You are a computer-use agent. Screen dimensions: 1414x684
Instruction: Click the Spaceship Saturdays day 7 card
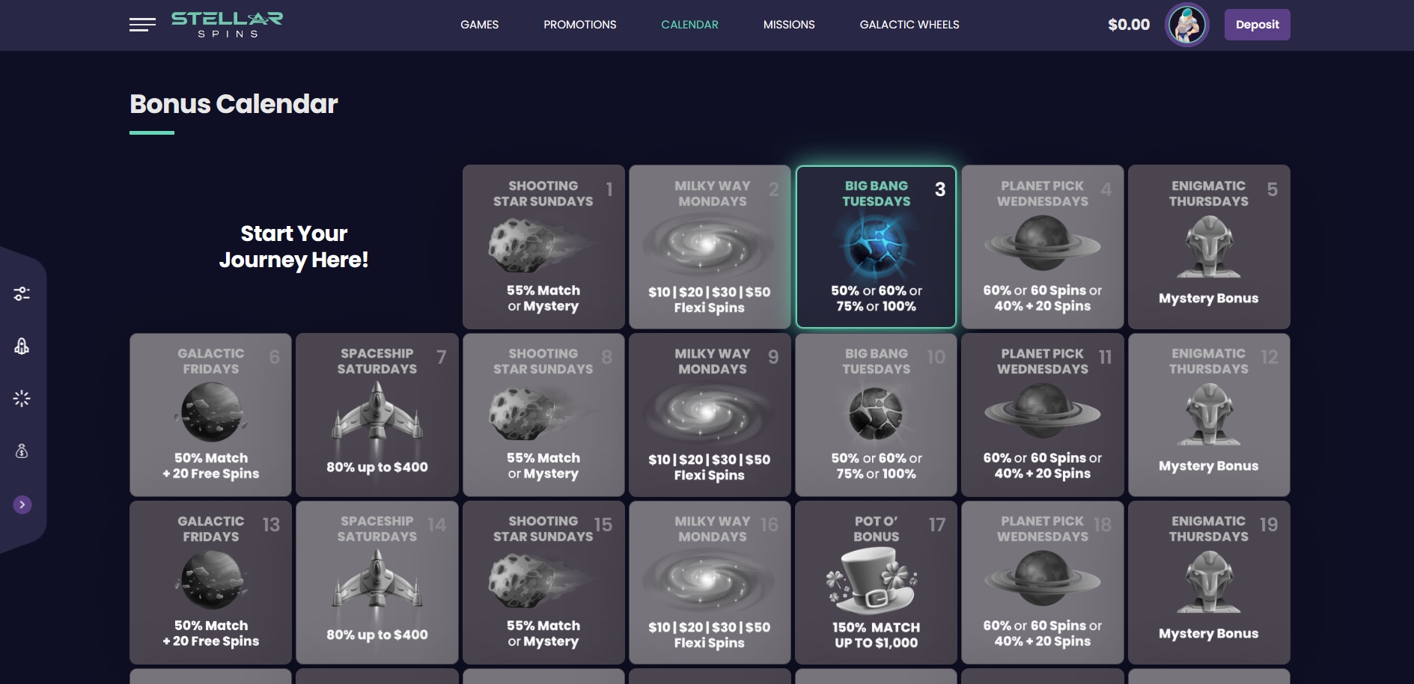tap(377, 415)
